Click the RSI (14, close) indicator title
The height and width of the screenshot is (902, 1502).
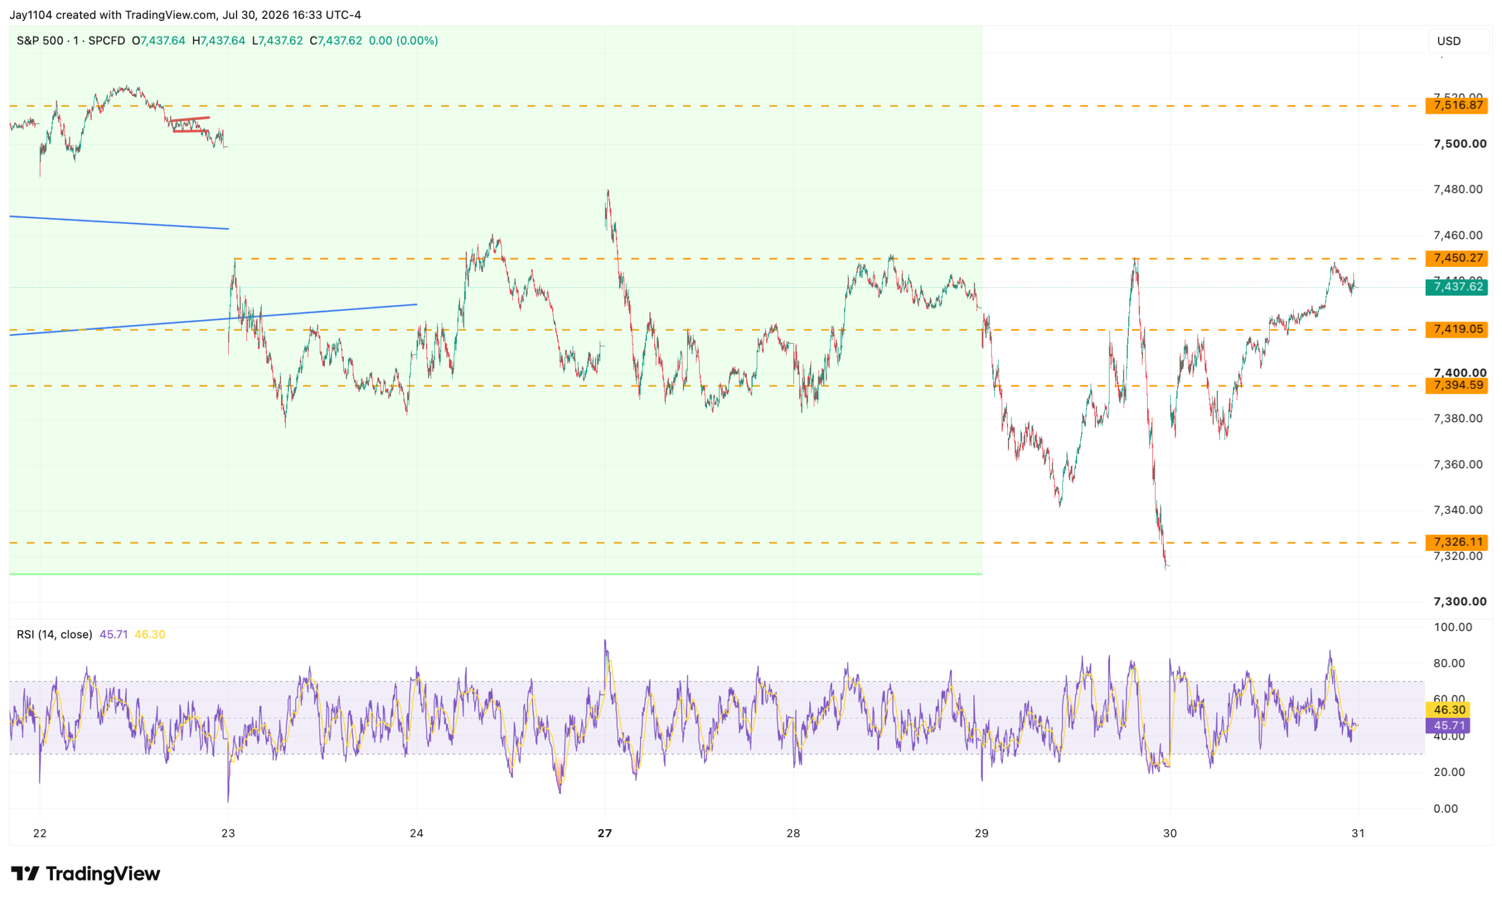[55, 635]
